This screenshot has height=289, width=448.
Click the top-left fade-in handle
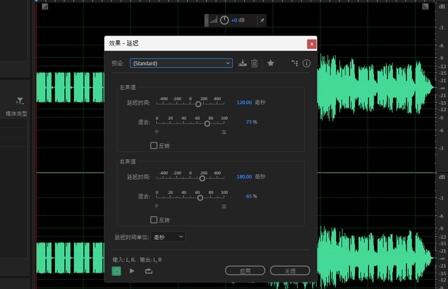(x=45, y=7)
